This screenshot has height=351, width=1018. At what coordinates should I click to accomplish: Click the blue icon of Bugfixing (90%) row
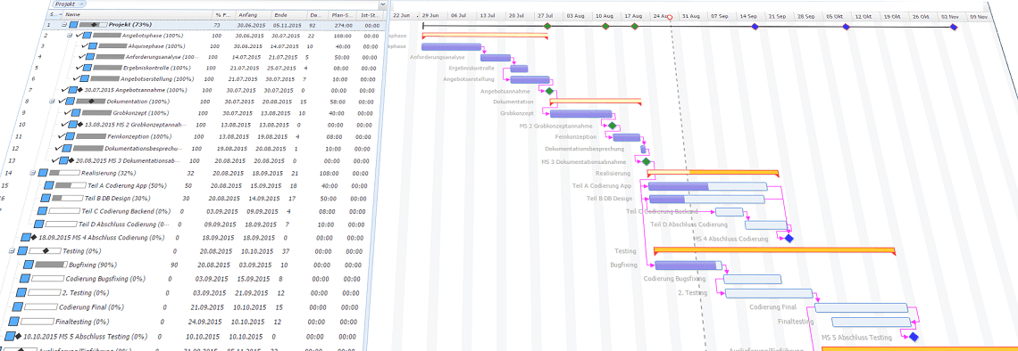point(29,265)
